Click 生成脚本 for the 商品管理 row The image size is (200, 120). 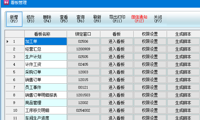coord(183,103)
